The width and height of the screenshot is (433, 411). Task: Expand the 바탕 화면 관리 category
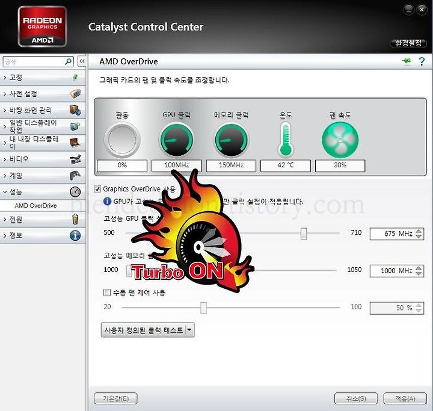(x=5, y=111)
